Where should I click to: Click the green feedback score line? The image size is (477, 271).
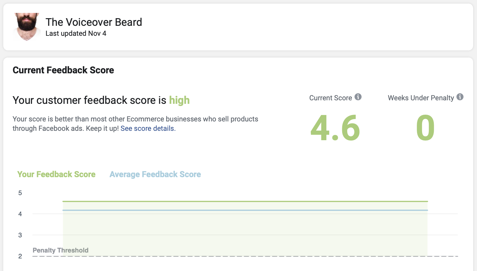point(245,201)
